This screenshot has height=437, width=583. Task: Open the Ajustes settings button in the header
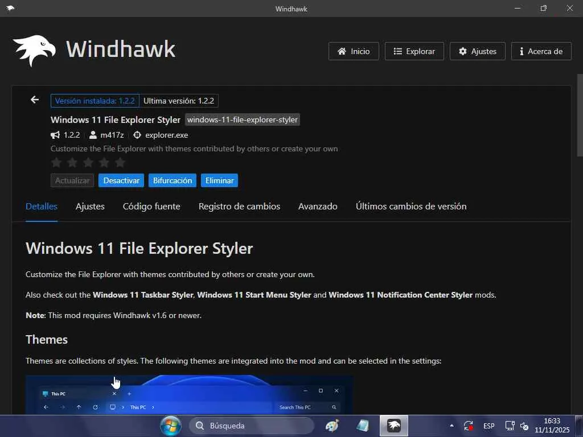tap(478, 51)
